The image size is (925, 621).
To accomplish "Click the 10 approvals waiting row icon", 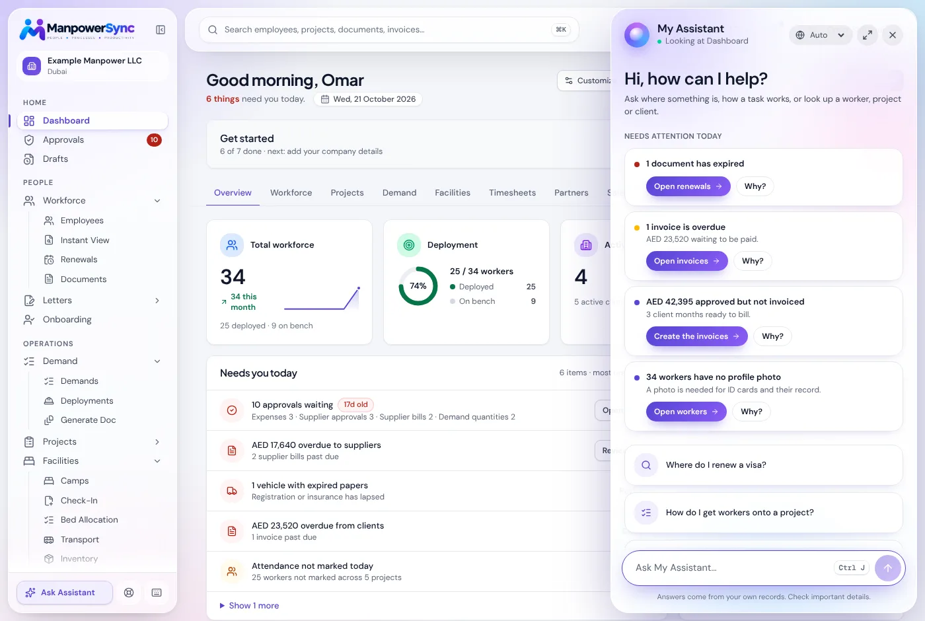I will click(232, 410).
